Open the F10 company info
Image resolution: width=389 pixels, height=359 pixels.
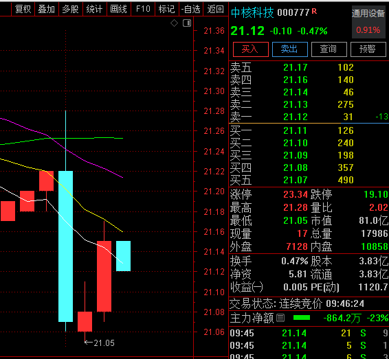coord(143,10)
